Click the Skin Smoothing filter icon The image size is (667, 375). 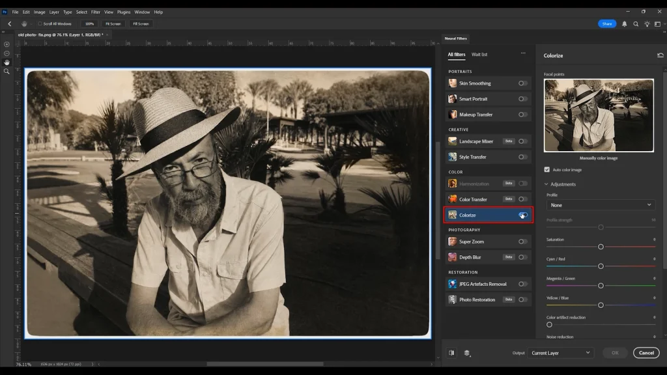(x=452, y=83)
